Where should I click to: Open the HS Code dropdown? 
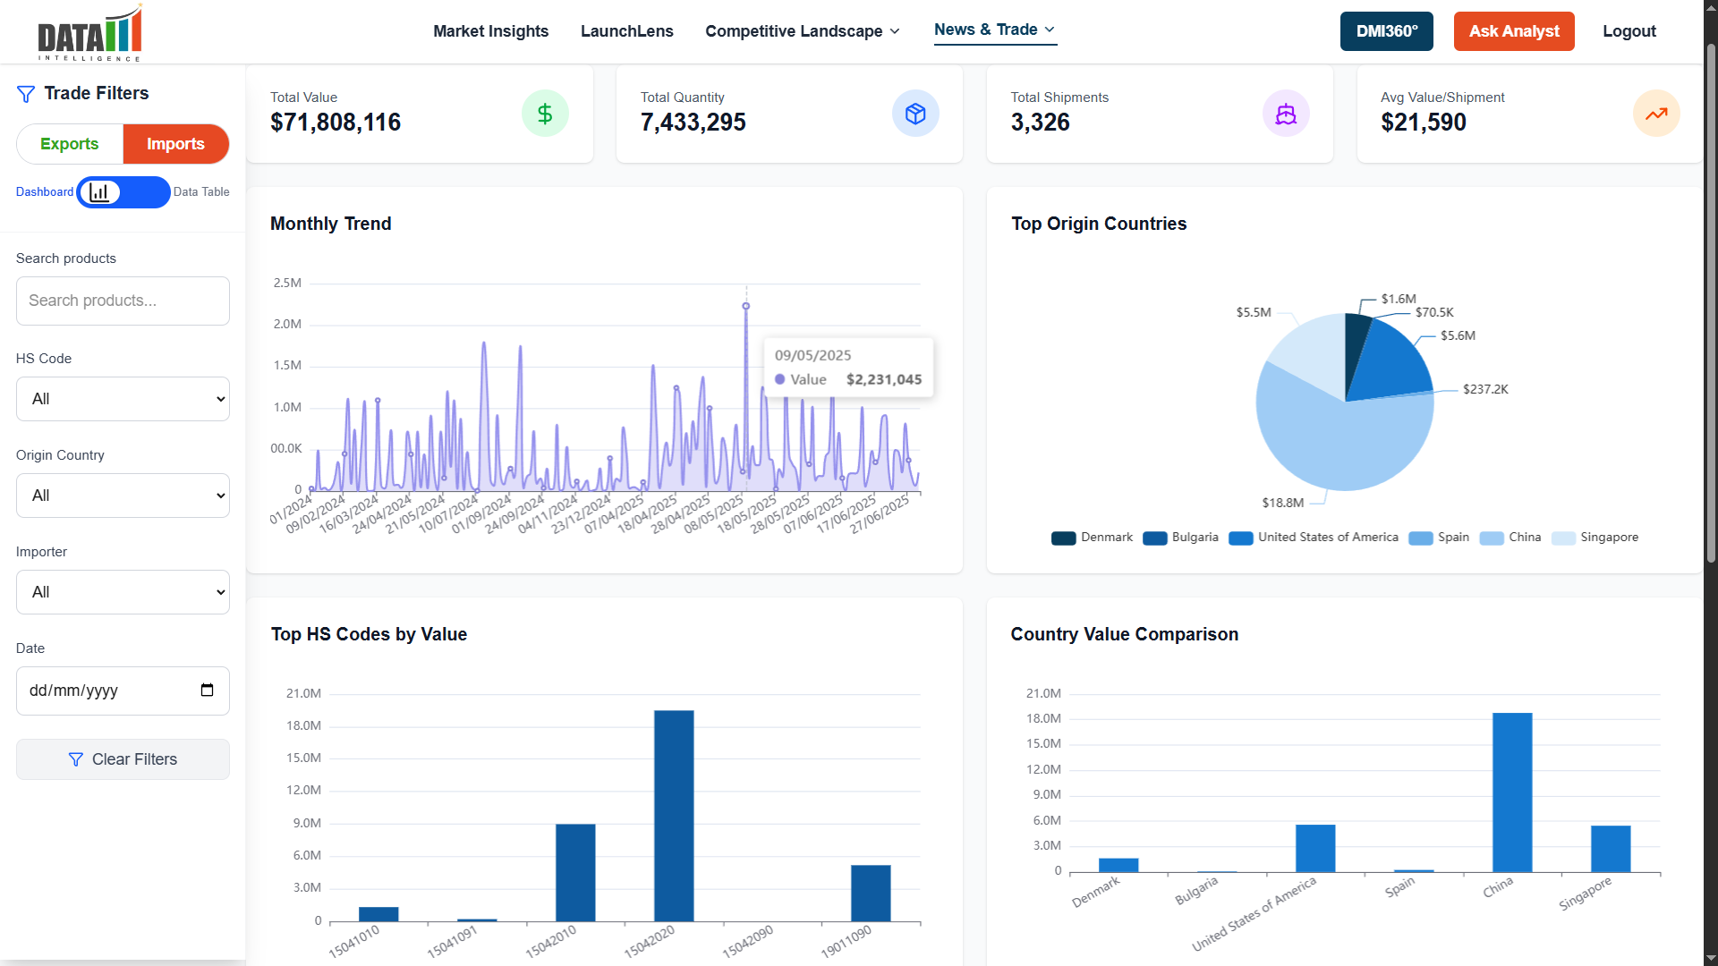coord(123,399)
